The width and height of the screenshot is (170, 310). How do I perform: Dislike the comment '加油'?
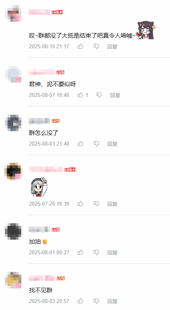tap(96, 252)
